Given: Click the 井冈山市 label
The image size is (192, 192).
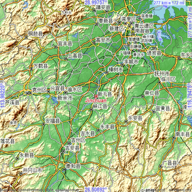Looking at the screenshot, I should coord(32,170).
